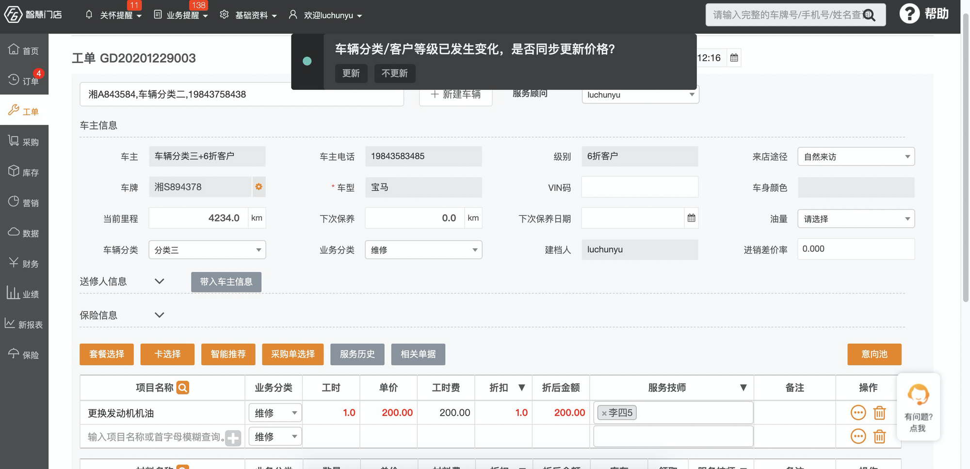Click the 意向池 button
Image resolution: width=970 pixels, height=469 pixels.
click(874, 354)
